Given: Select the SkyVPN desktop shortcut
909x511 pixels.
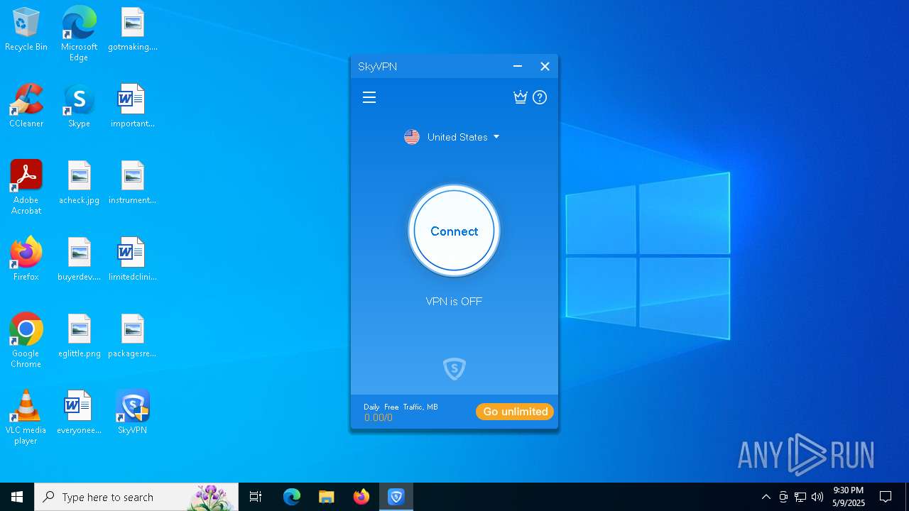Looking at the screenshot, I should coord(133,413).
